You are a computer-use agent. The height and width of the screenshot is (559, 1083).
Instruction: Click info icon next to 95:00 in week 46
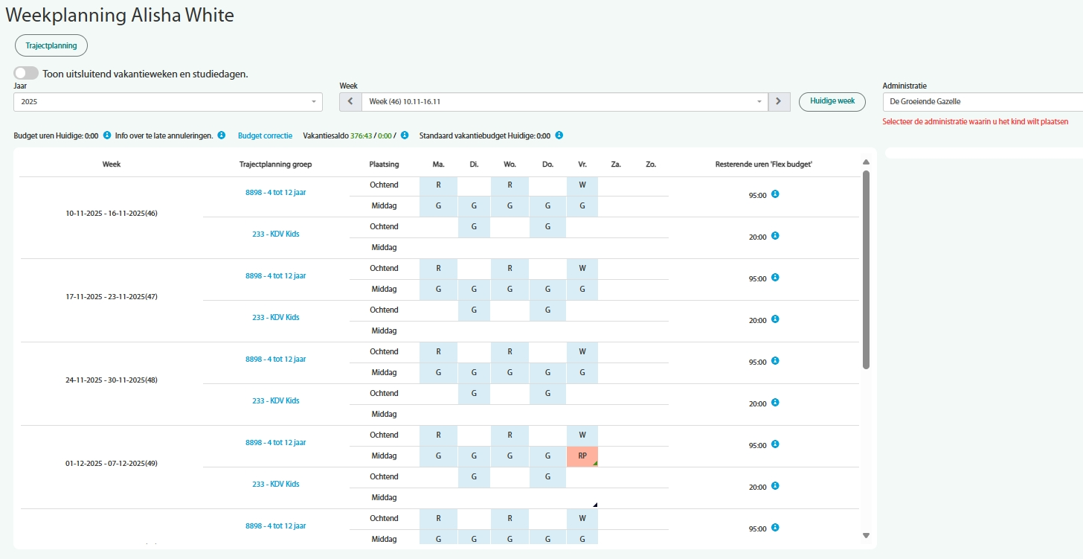tap(775, 194)
